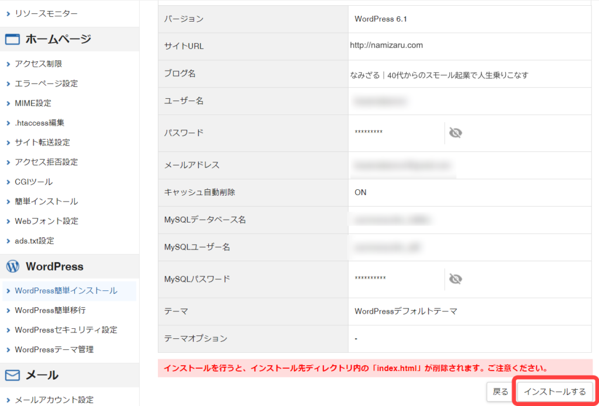Click the WordPress section heading text

tap(54, 267)
